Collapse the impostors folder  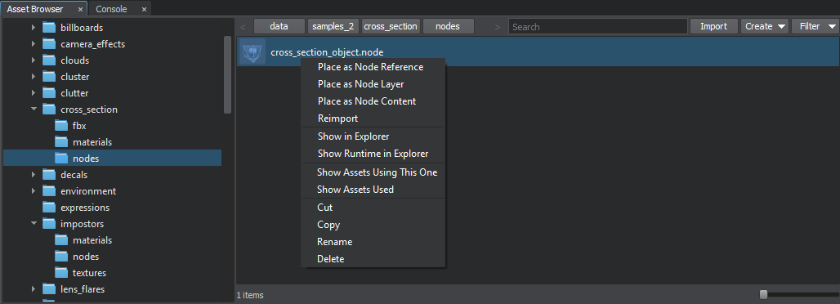click(x=34, y=224)
